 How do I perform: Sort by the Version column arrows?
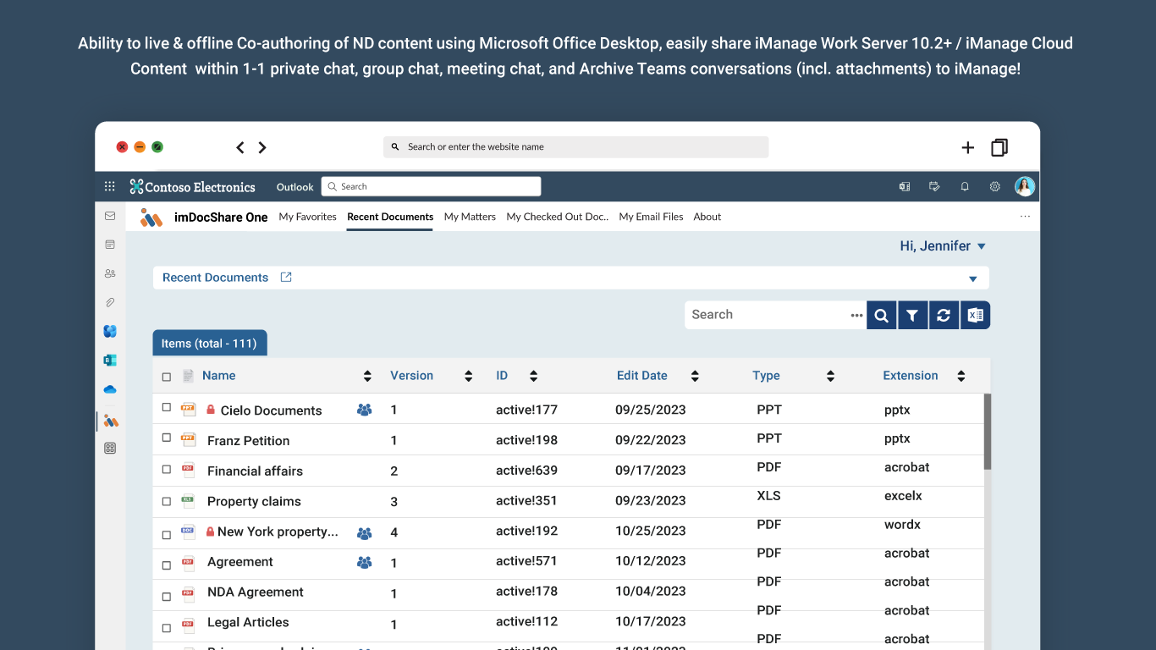click(x=469, y=376)
